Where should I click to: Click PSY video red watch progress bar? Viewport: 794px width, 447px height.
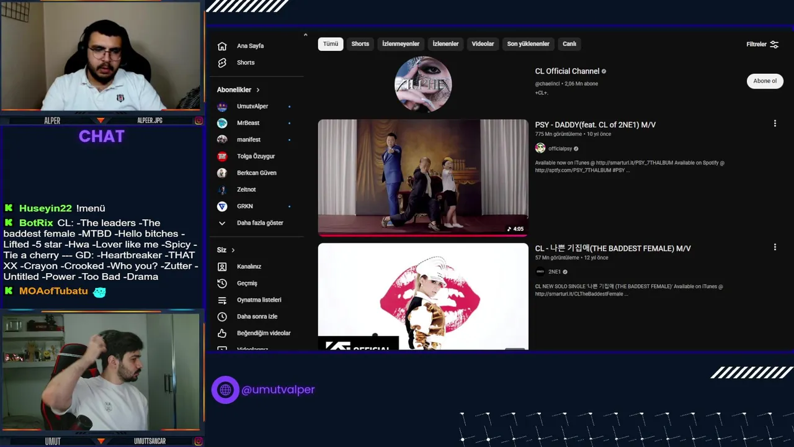(x=423, y=235)
